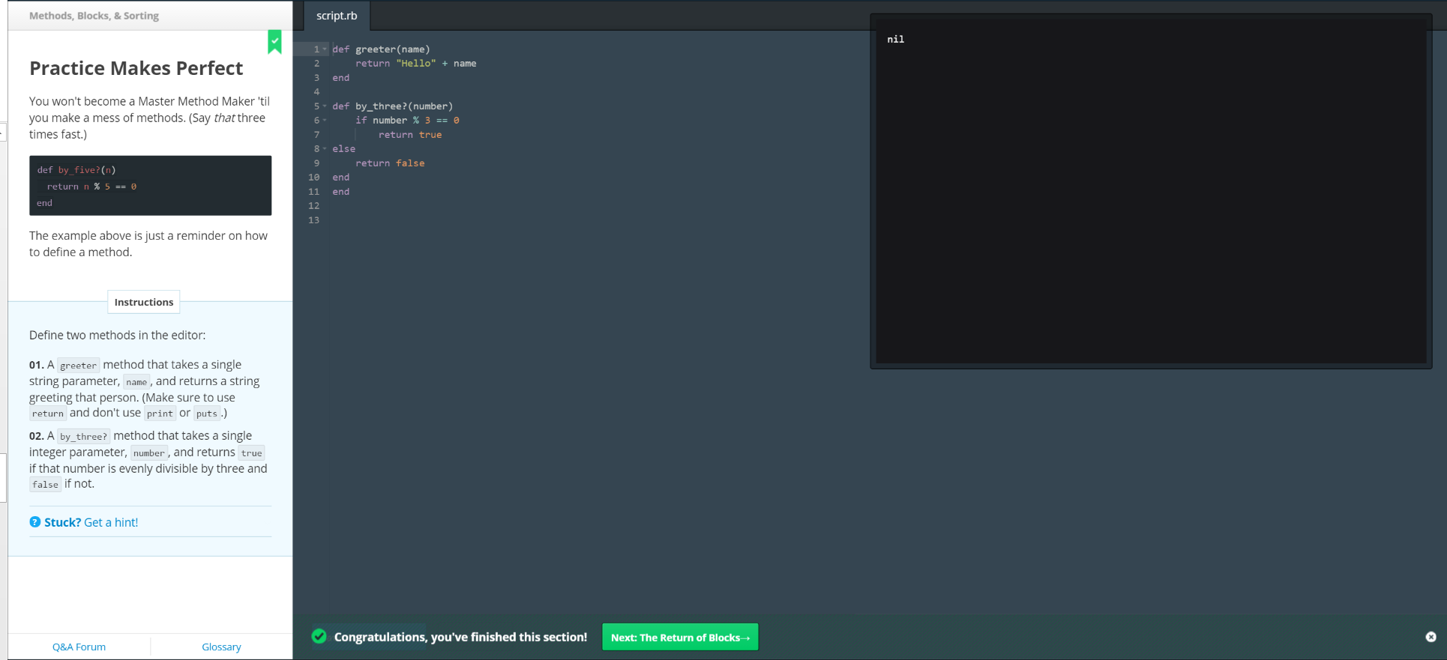The width and height of the screenshot is (1447, 660).
Task: Collapse the greeter method fold arrow
Action: click(x=325, y=49)
